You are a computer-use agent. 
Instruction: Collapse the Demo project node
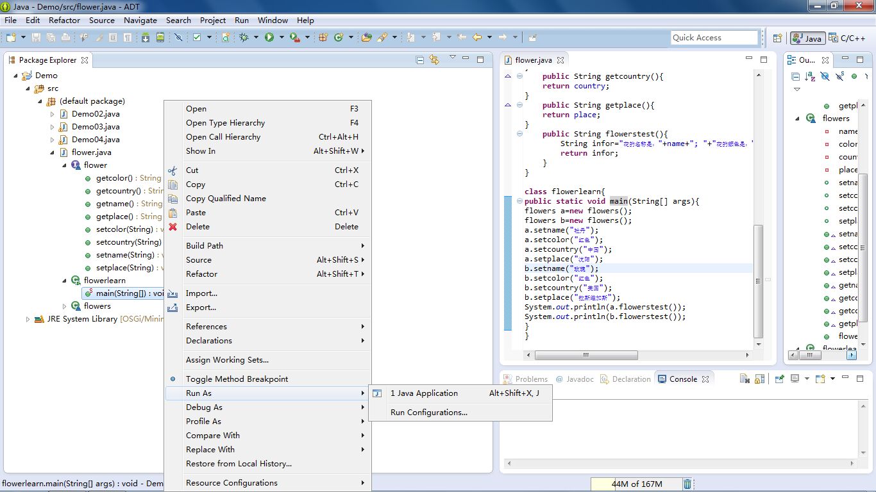tap(15, 76)
